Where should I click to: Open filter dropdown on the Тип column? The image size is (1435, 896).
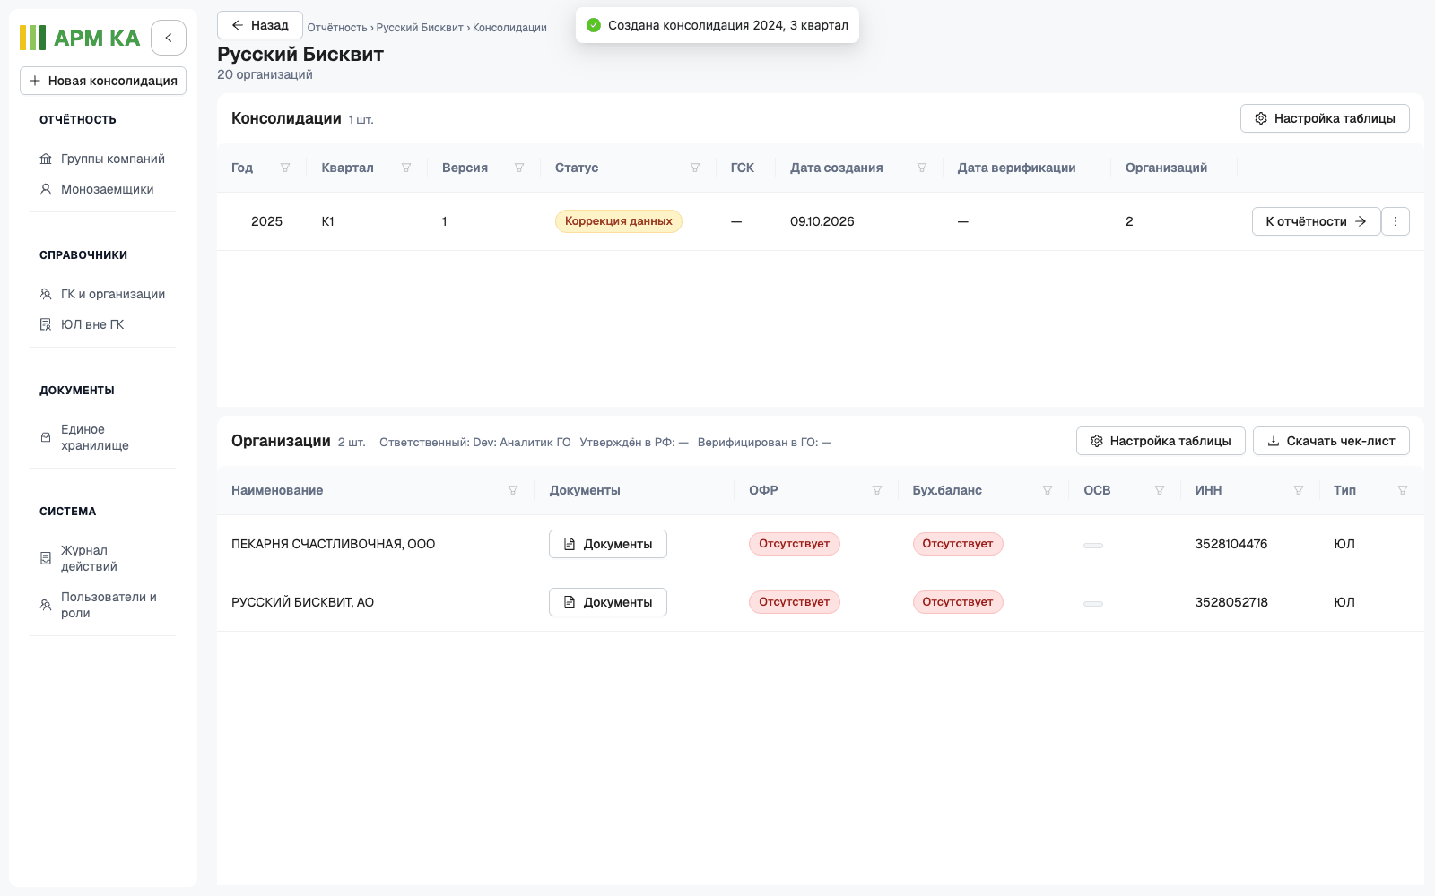coord(1403,490)
